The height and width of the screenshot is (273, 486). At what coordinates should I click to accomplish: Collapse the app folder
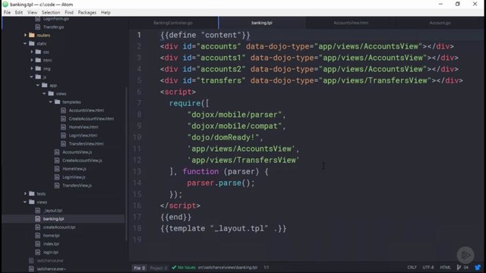point(38,85)
